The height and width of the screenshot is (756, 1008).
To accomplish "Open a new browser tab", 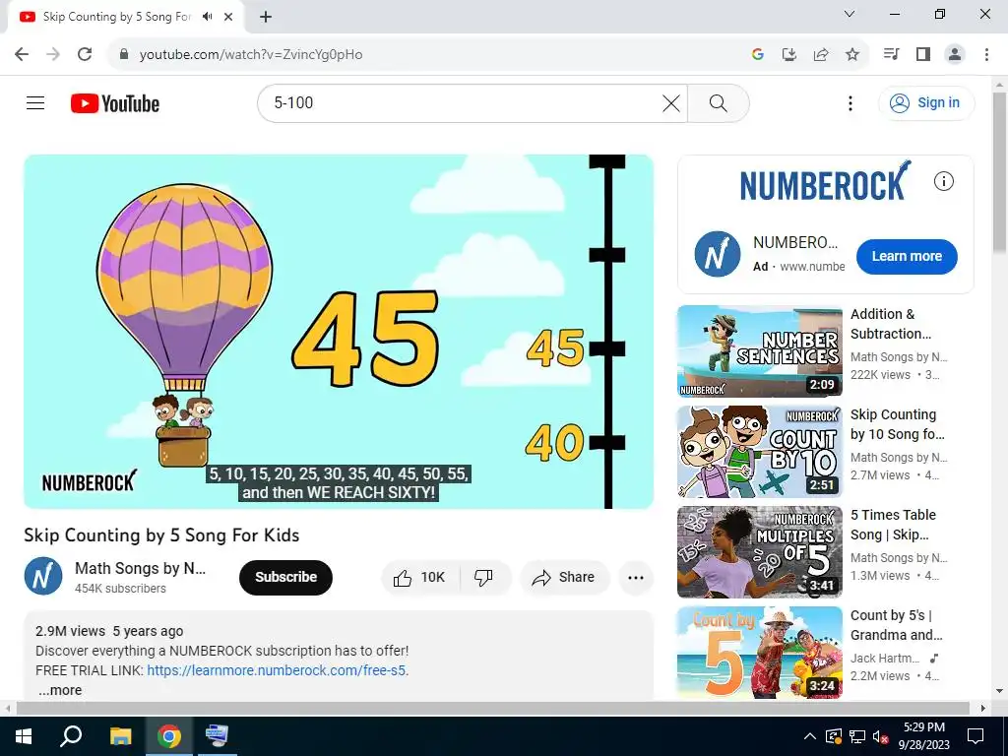I will [x=266, y=17].
